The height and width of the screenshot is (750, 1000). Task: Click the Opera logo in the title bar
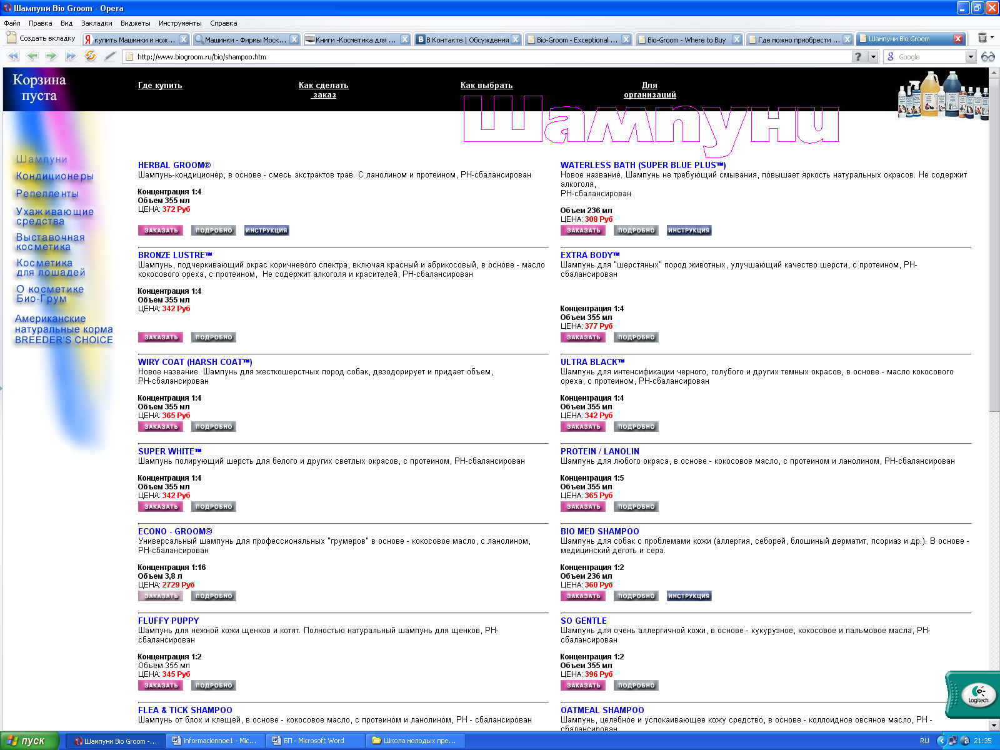[x=7, y=8]
